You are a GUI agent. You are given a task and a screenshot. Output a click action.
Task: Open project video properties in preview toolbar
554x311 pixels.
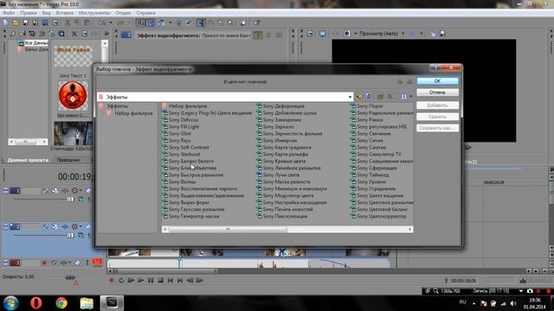310,34
